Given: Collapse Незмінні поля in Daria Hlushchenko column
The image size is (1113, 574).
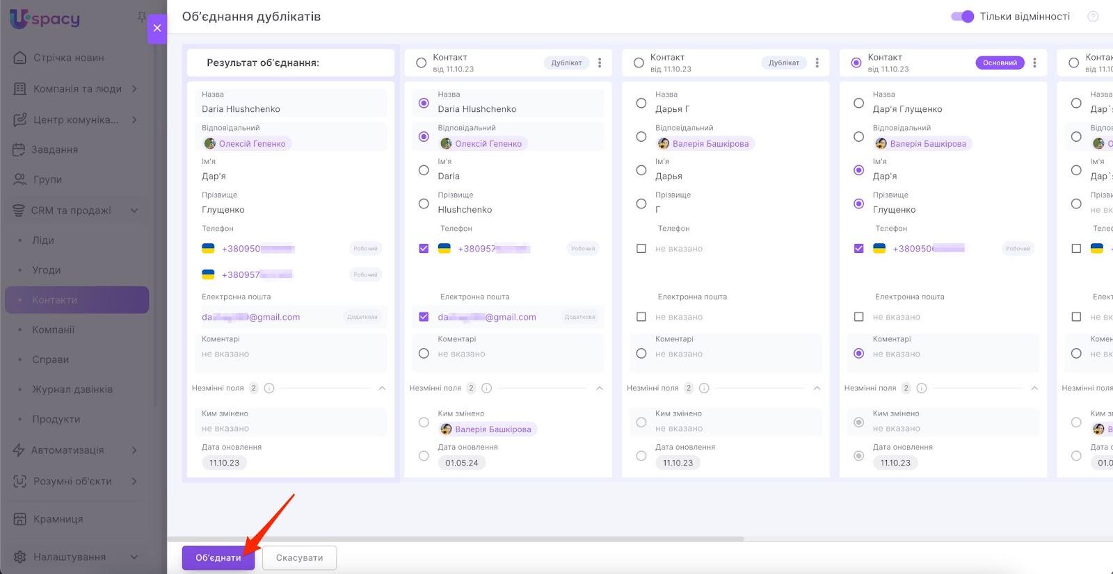Looking at the screenshot, I should click(x=600, y=388).
